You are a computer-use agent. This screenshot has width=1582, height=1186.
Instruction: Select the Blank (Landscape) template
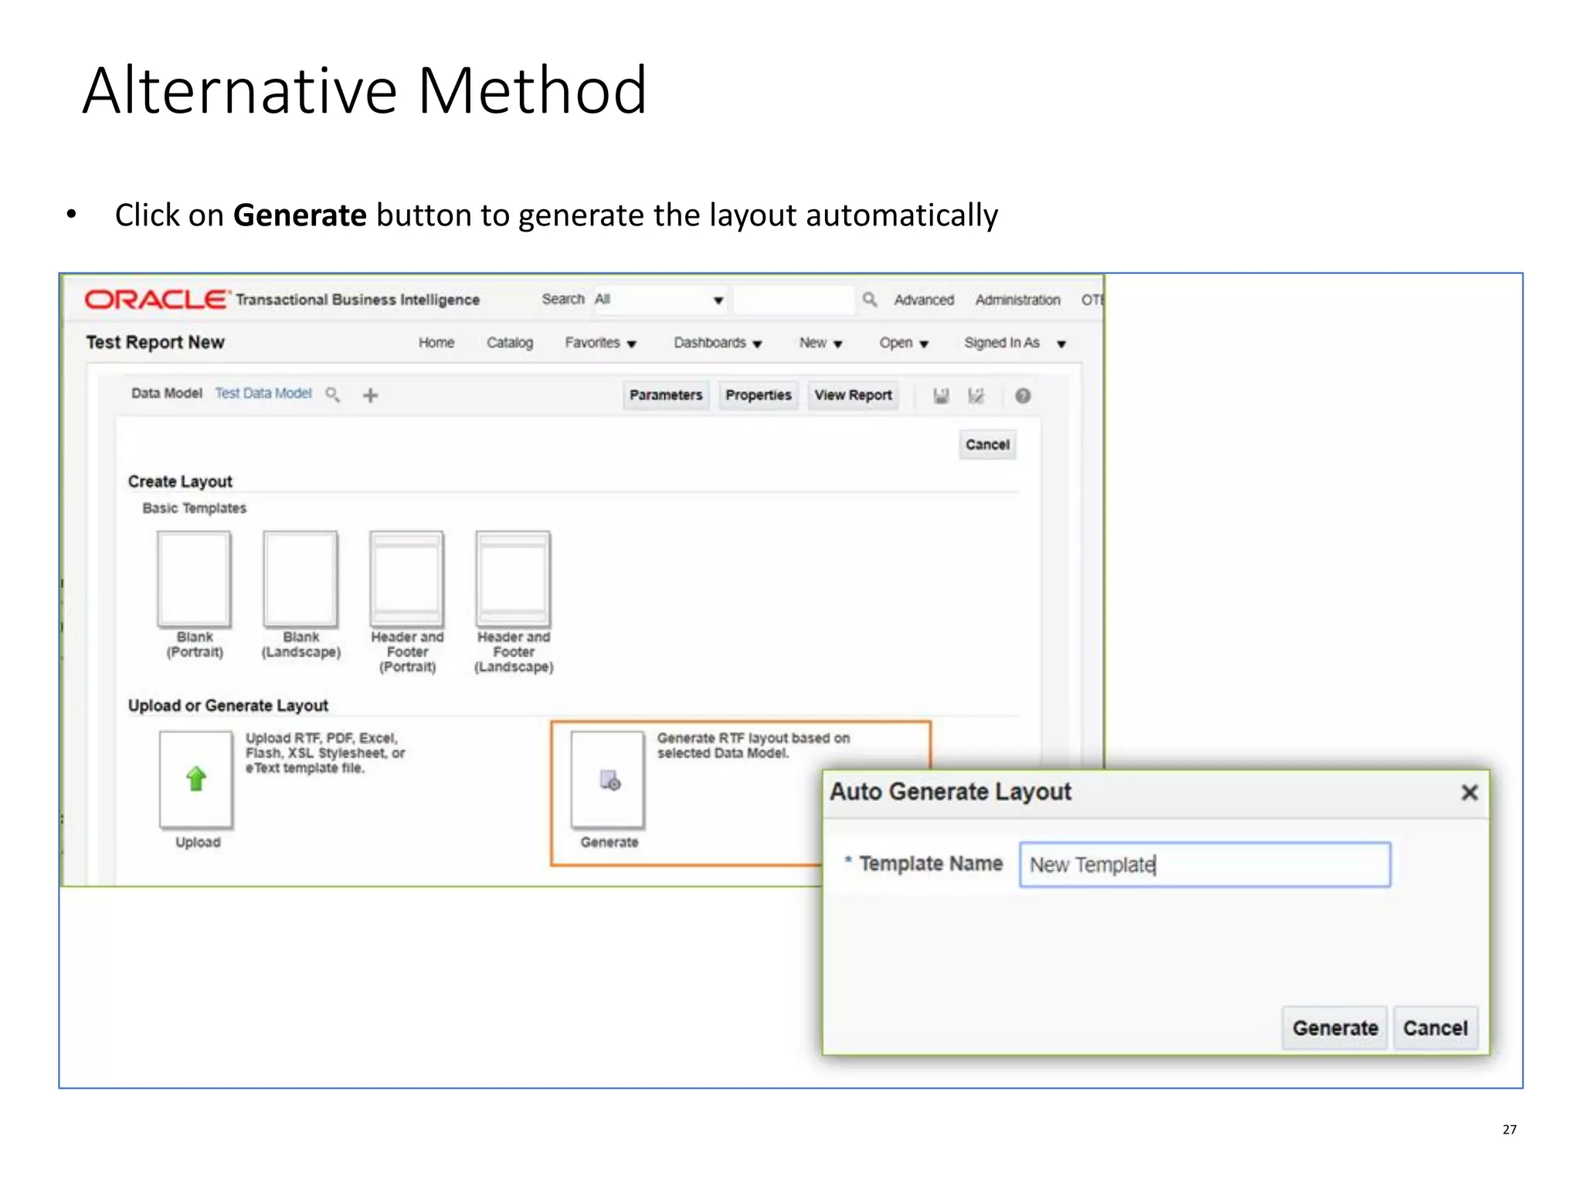pos(300,578)
